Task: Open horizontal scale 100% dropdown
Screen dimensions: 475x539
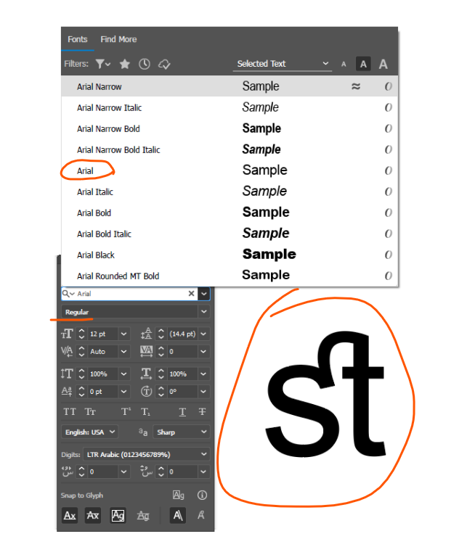Action: [203, 374]
